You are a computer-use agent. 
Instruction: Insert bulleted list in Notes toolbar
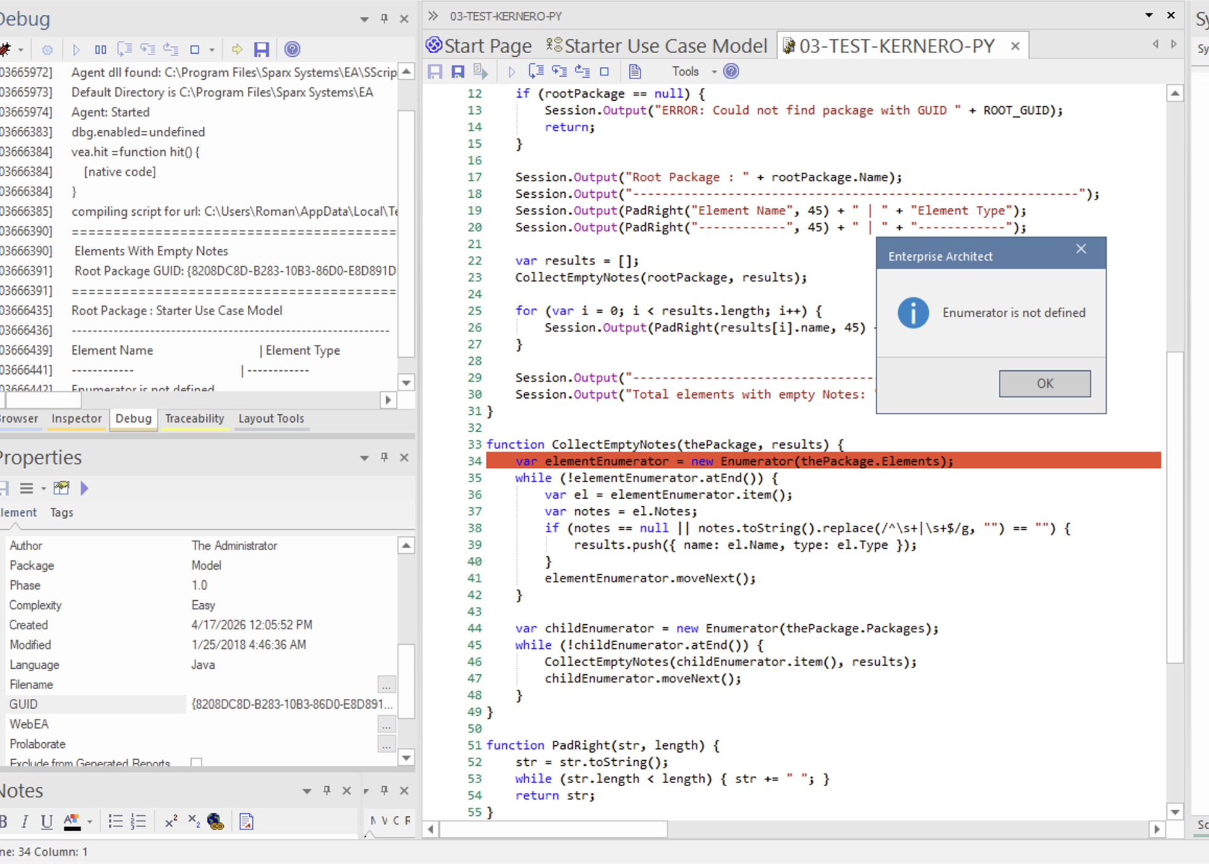coord(115,821)
